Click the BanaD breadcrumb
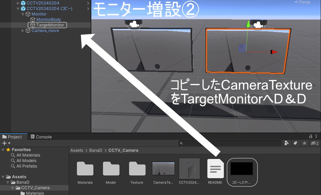 tap(95, 150)
